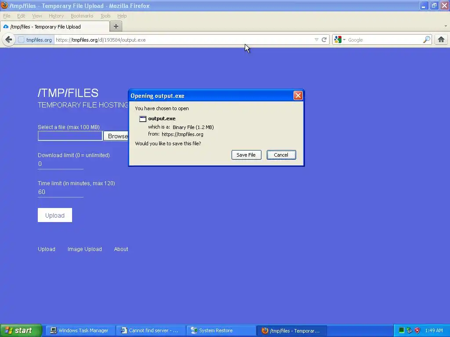Open the Upload footer link

point(47,249)
